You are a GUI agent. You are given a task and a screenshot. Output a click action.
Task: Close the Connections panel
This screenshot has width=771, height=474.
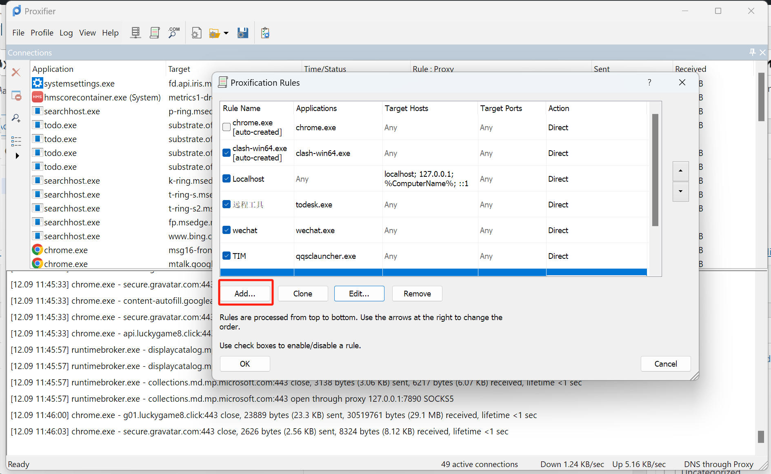pyautogui.click(x=762, y=52)
